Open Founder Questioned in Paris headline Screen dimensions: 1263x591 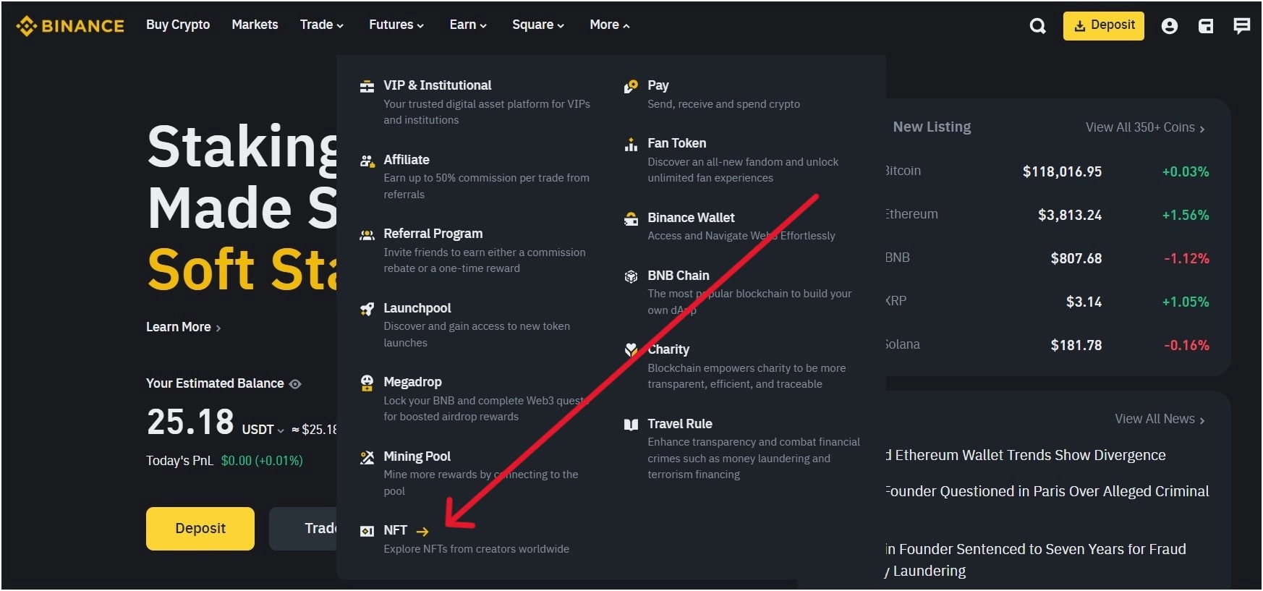[1048, 491]
